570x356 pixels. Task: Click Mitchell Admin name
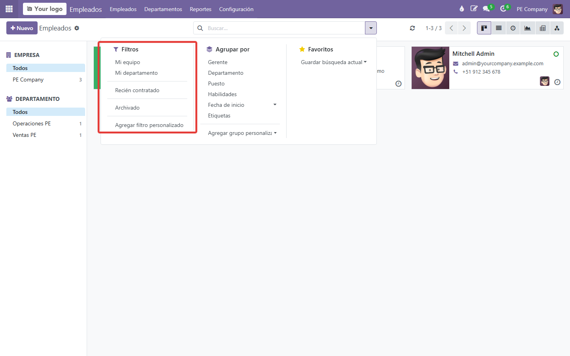tap(473, 54)
